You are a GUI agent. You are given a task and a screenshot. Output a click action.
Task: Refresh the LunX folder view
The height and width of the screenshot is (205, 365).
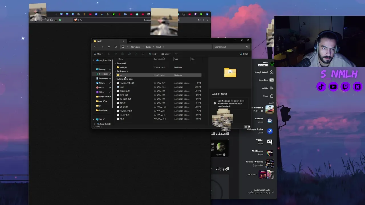tap(116, 47)
